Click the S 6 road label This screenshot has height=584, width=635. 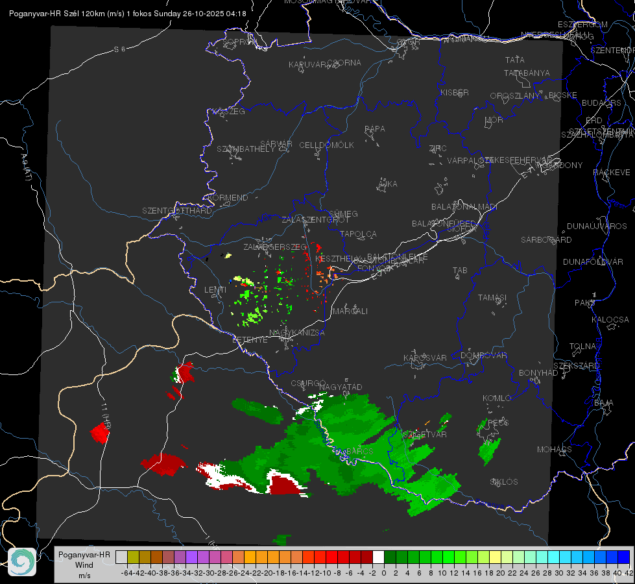(x=119, y=49)
